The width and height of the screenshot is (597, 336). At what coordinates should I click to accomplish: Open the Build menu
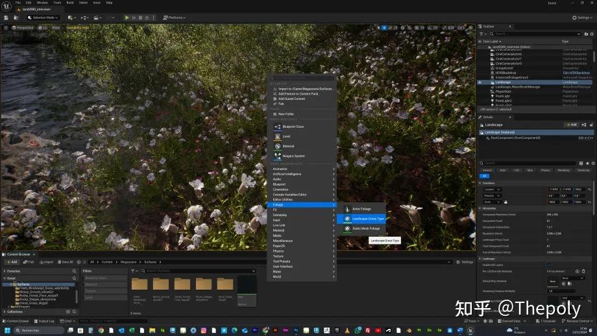tap(70, 3)
